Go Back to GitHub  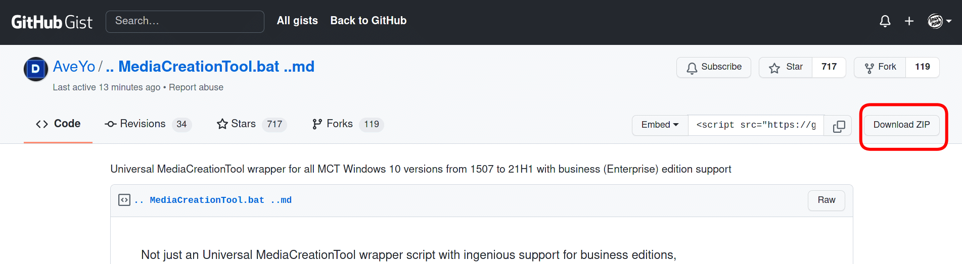coord(368,21)
